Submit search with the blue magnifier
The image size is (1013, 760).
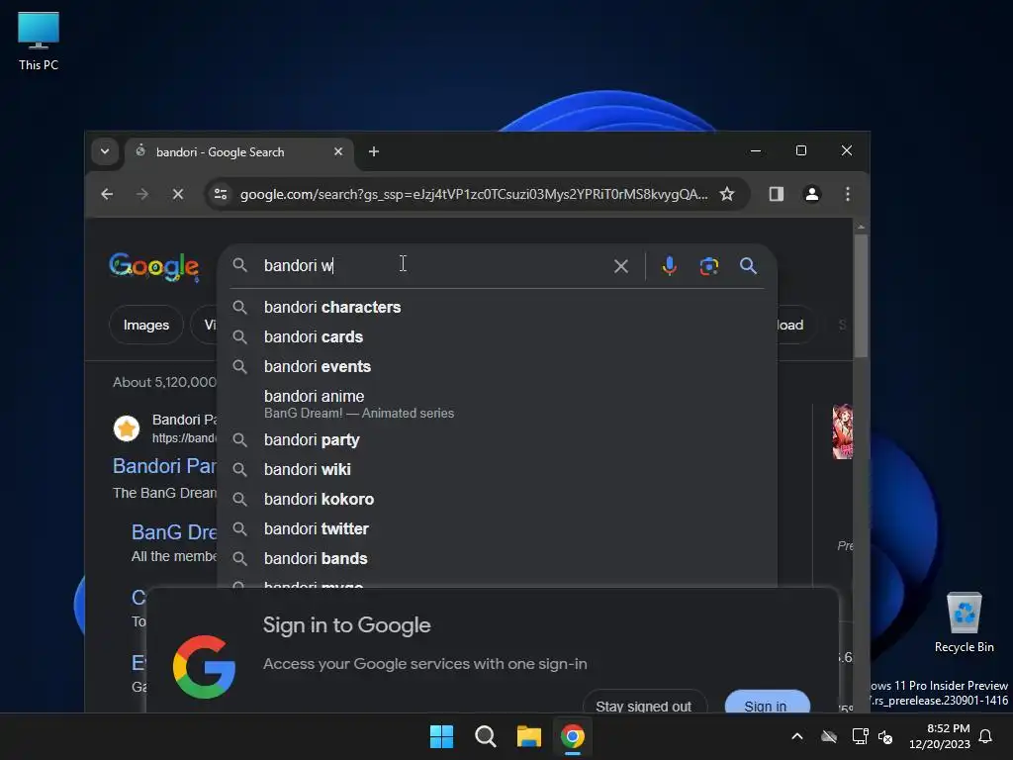pyautogui.click(x=748, y=265)
